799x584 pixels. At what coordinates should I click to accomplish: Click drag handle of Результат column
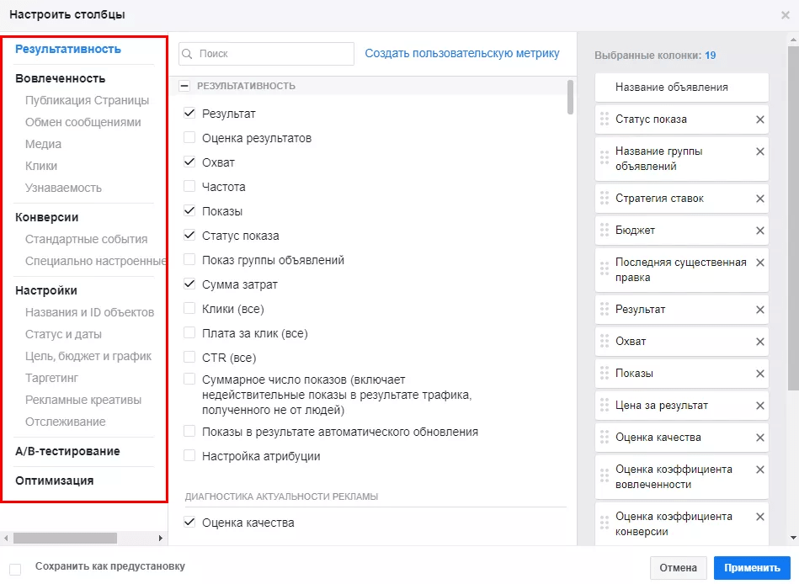click(605, 309)
